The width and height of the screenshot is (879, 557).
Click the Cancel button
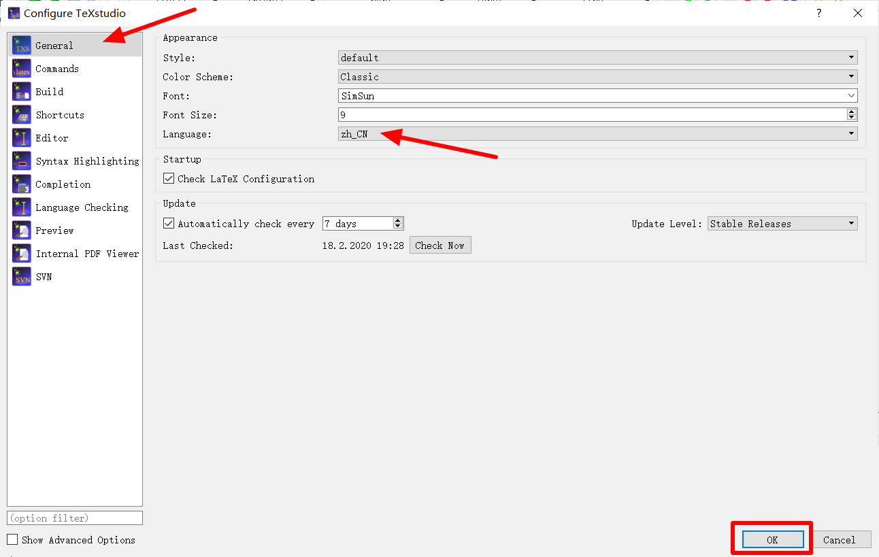(x=840, y=540)
